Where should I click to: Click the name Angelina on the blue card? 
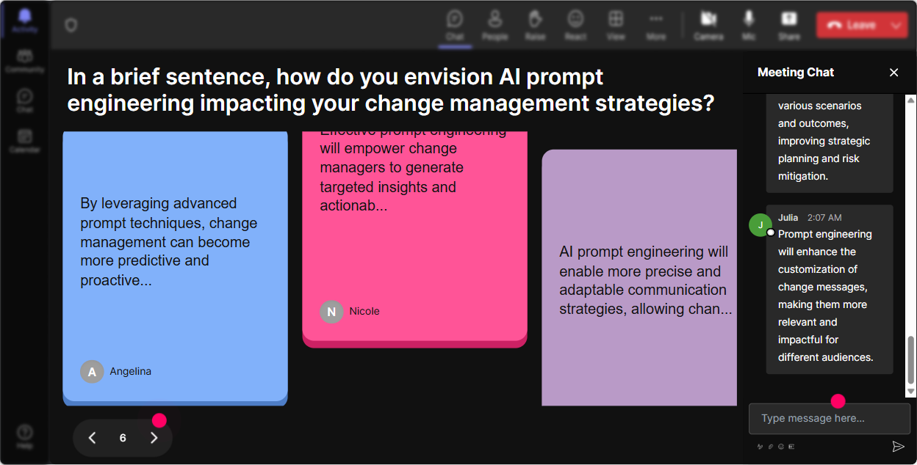pyautogui.click(x=130, y=372)
